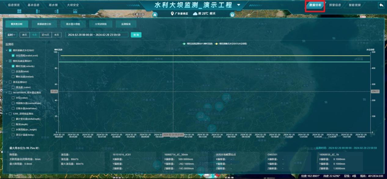The image size is (387, 179).
Task: Click the layout icon under 大坝安全
Action: (75, 11)
